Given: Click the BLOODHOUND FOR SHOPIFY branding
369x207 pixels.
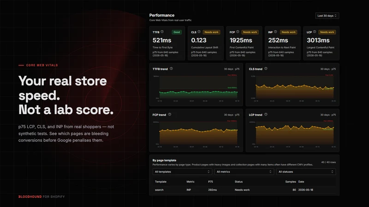Looking at the screenshot, I should 42,197.
